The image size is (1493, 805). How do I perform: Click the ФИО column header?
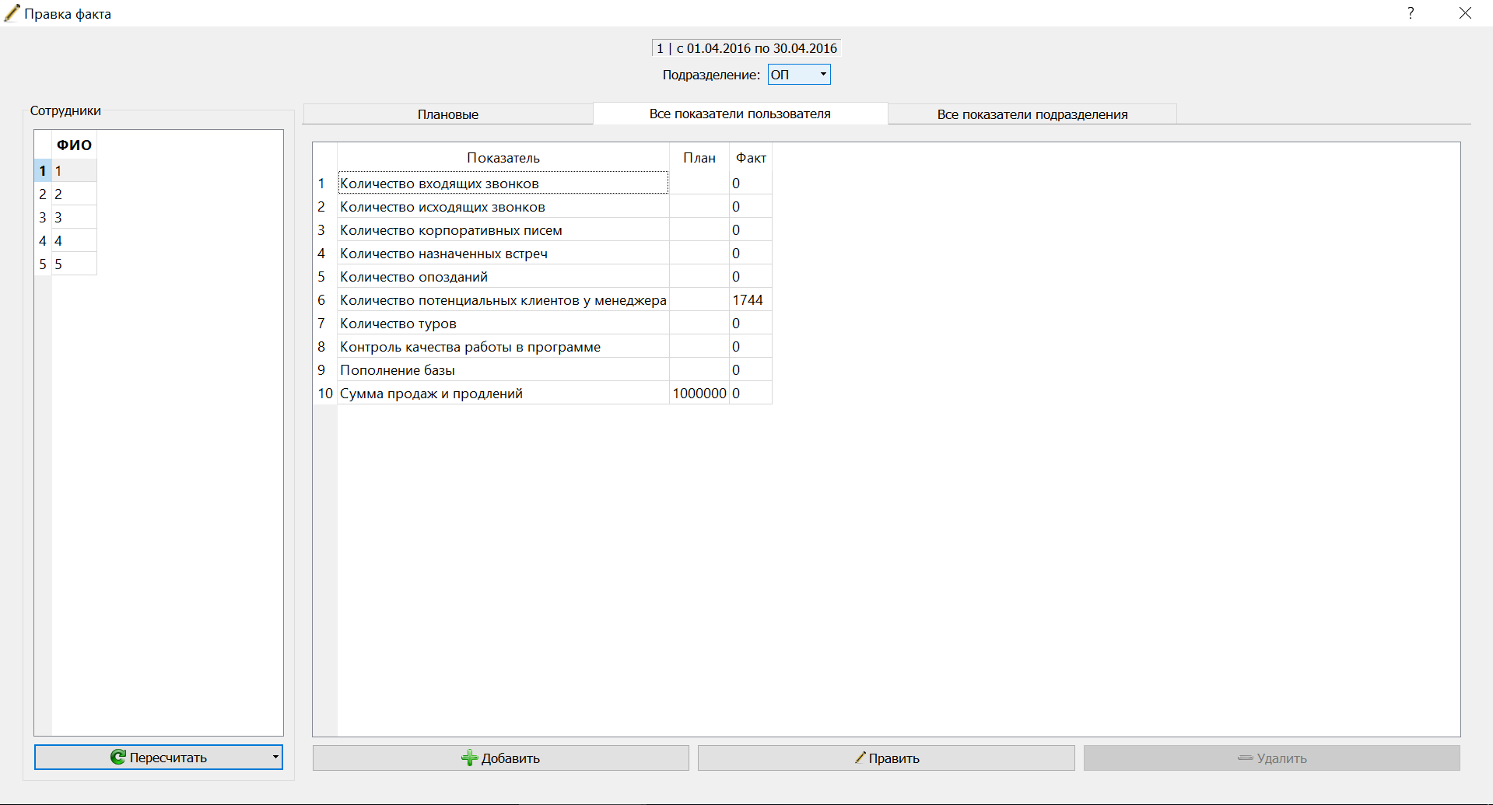74,145
